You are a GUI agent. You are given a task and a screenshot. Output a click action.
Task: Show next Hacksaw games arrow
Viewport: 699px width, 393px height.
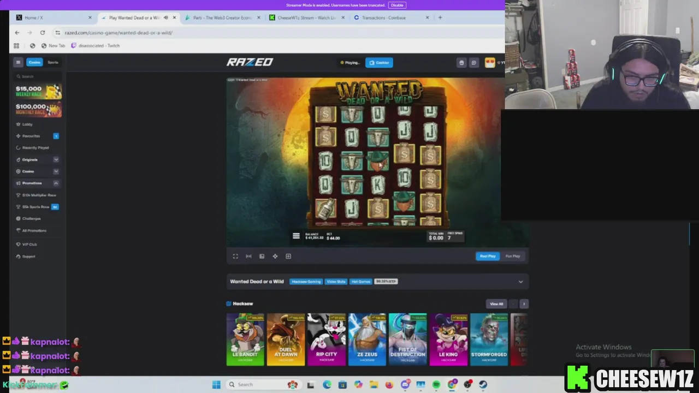click(524, 304)
